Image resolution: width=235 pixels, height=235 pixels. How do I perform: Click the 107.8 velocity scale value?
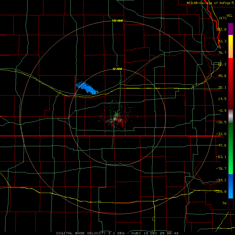tap(221, 29)
